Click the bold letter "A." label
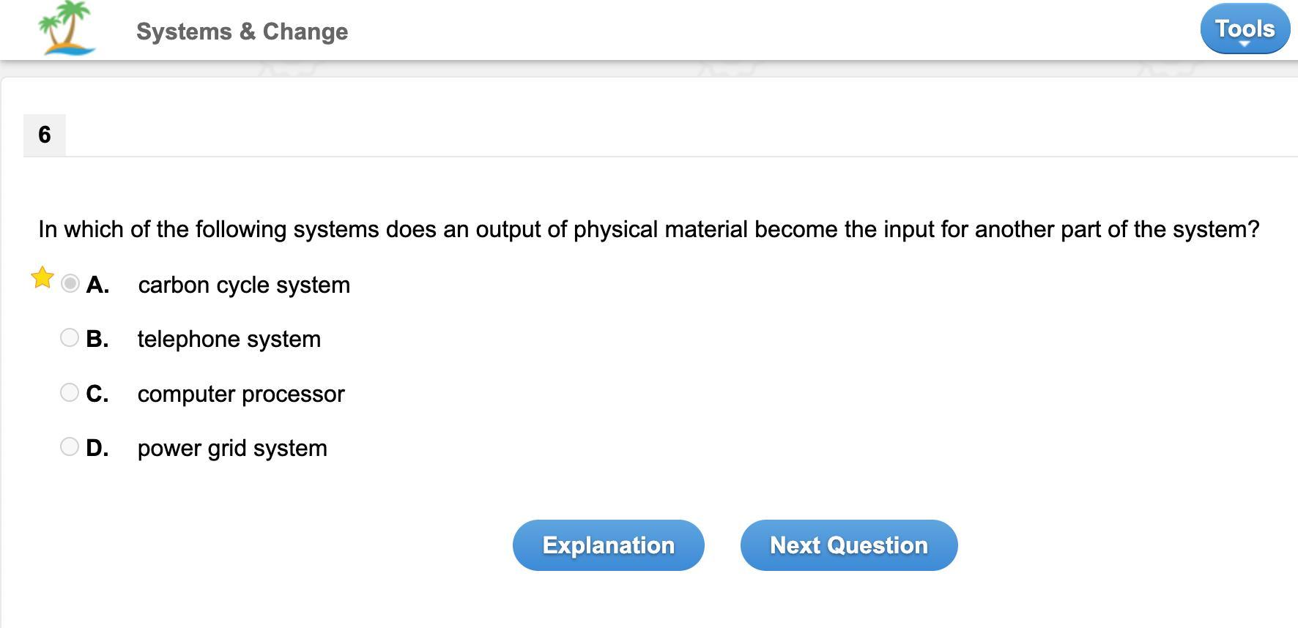 coord(97,285)
